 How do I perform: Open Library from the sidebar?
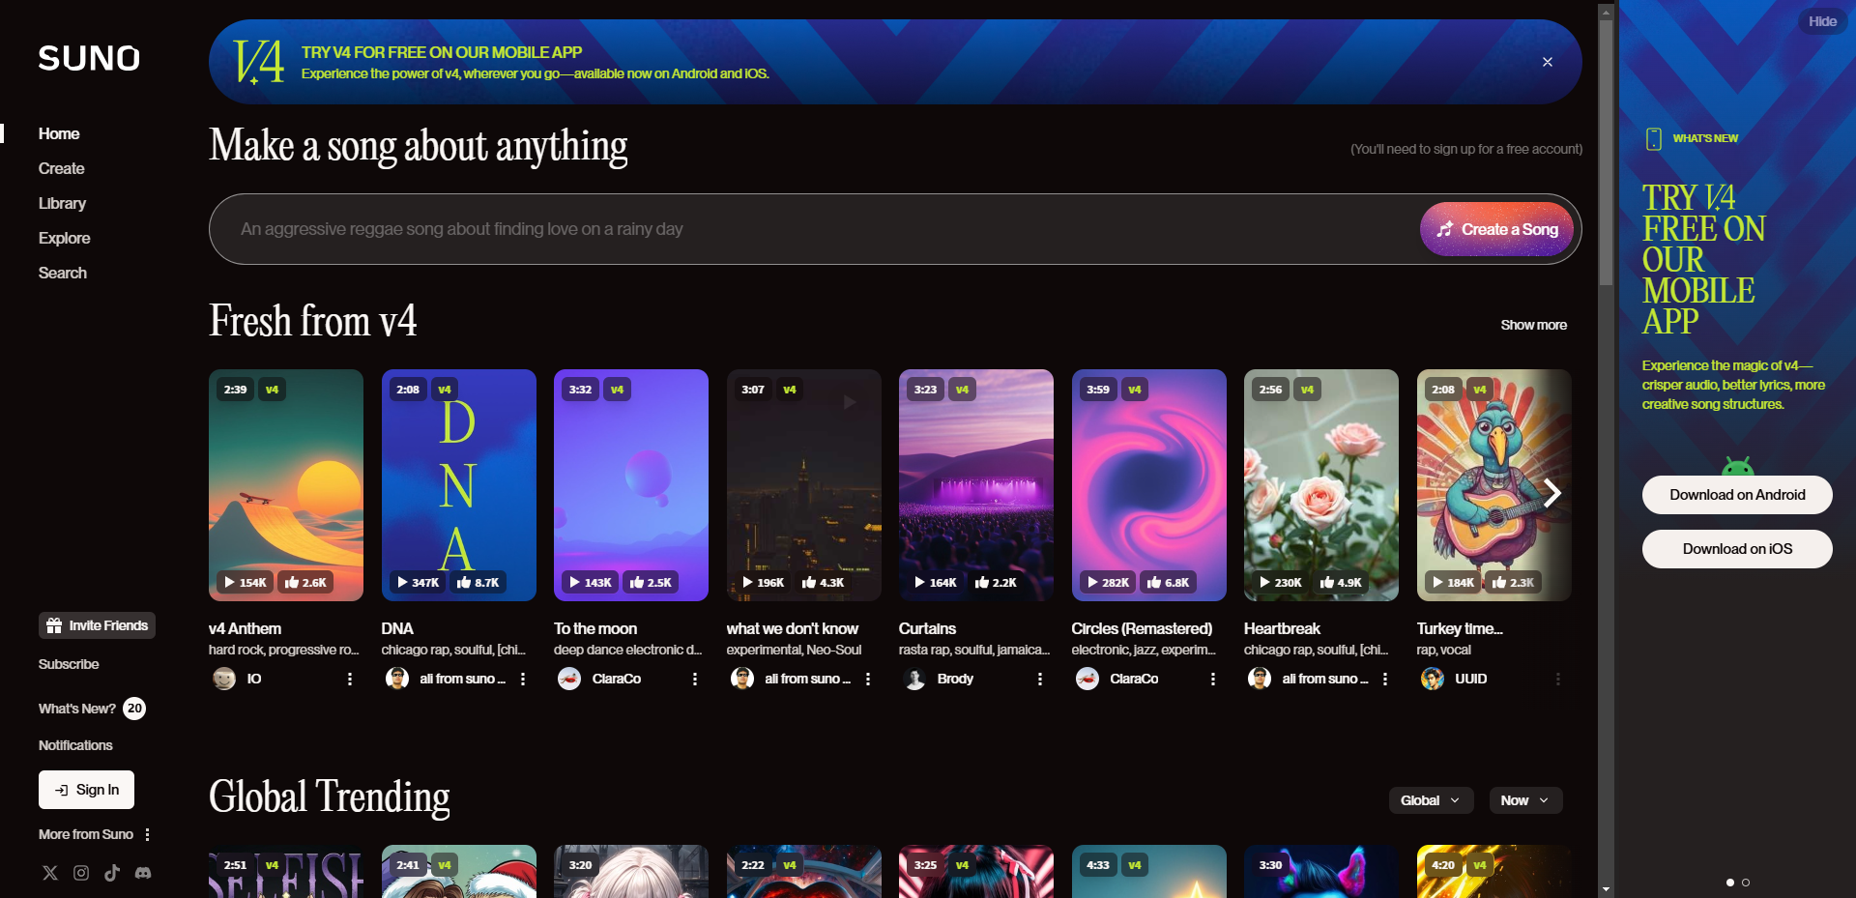pyautogui.click(x=62, y=203)
